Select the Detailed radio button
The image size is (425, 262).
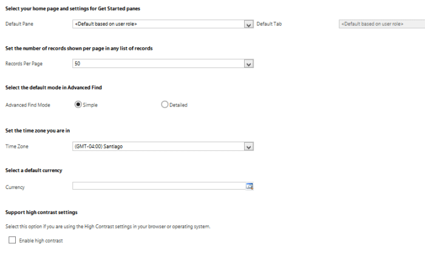[165, 105]
